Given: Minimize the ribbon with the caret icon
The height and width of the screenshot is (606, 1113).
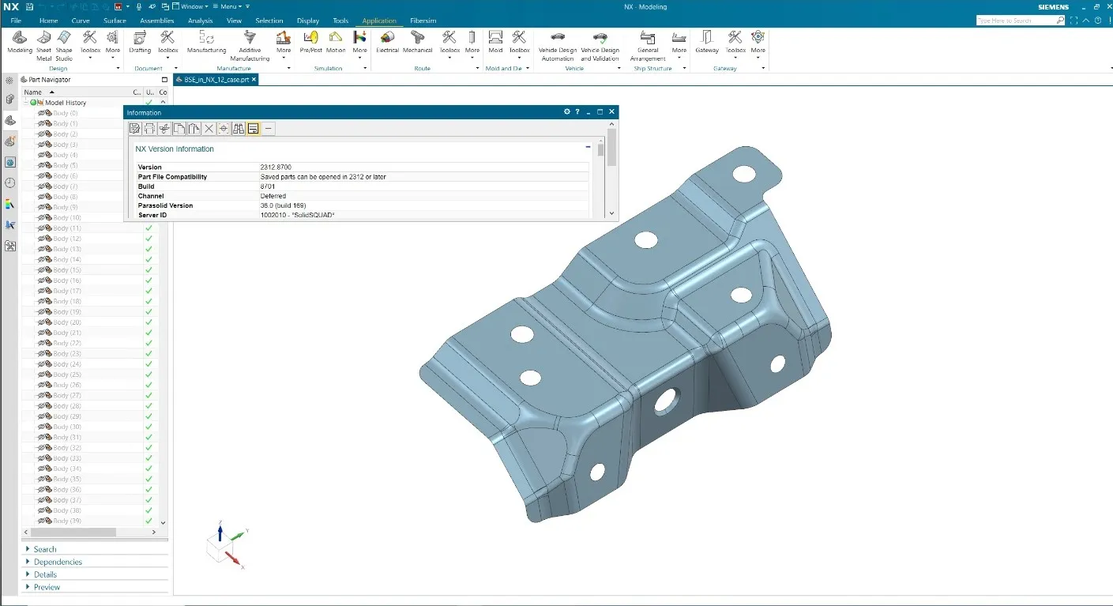Looking at the screenshot, I should coord(1087,20).
